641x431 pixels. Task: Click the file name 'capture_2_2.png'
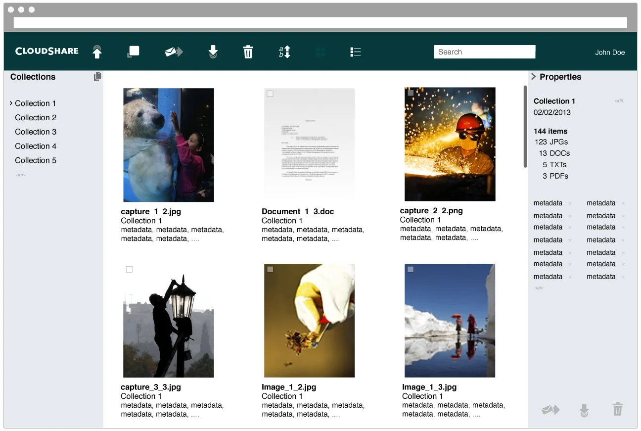[431, 210]
